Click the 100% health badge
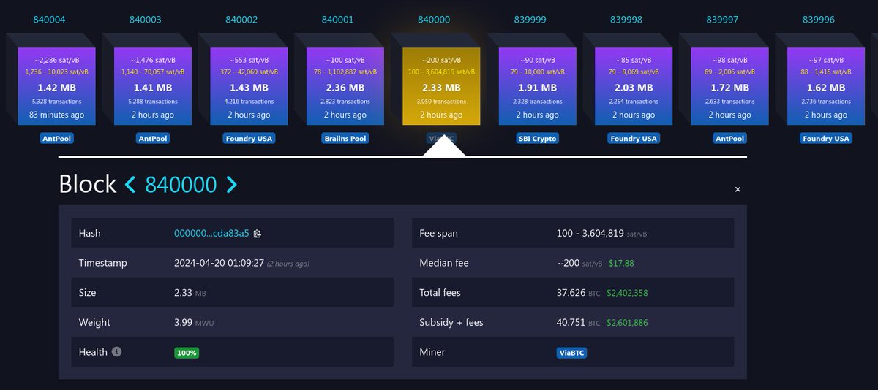The width and height of the screenshot is (878, 390). (x=187, y=353)
